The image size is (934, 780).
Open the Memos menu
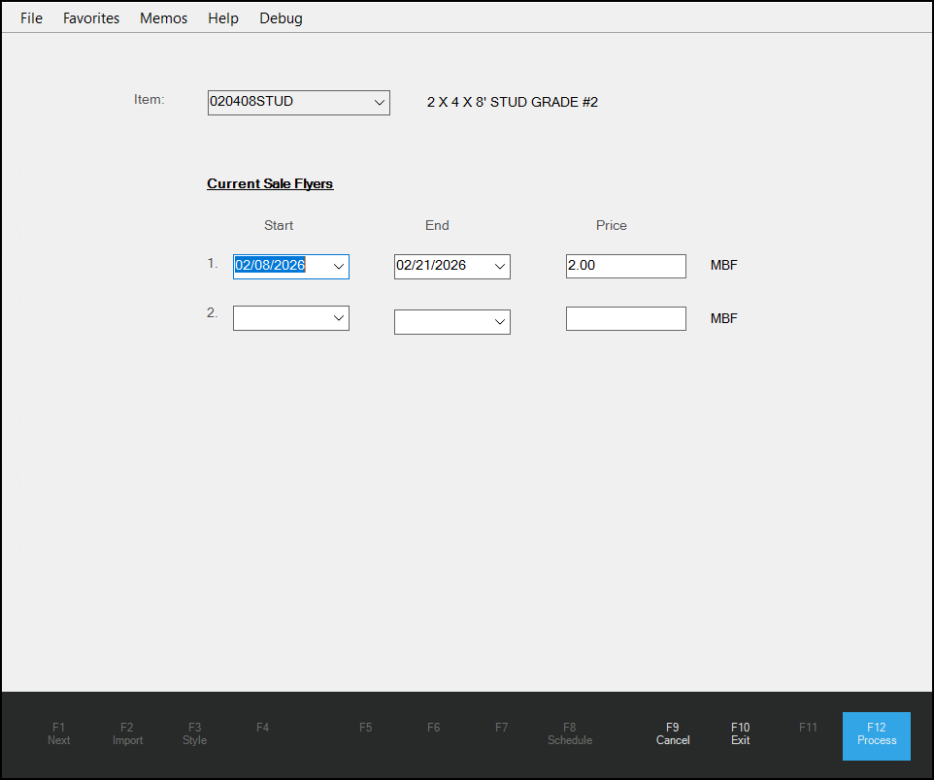[163, 17]
